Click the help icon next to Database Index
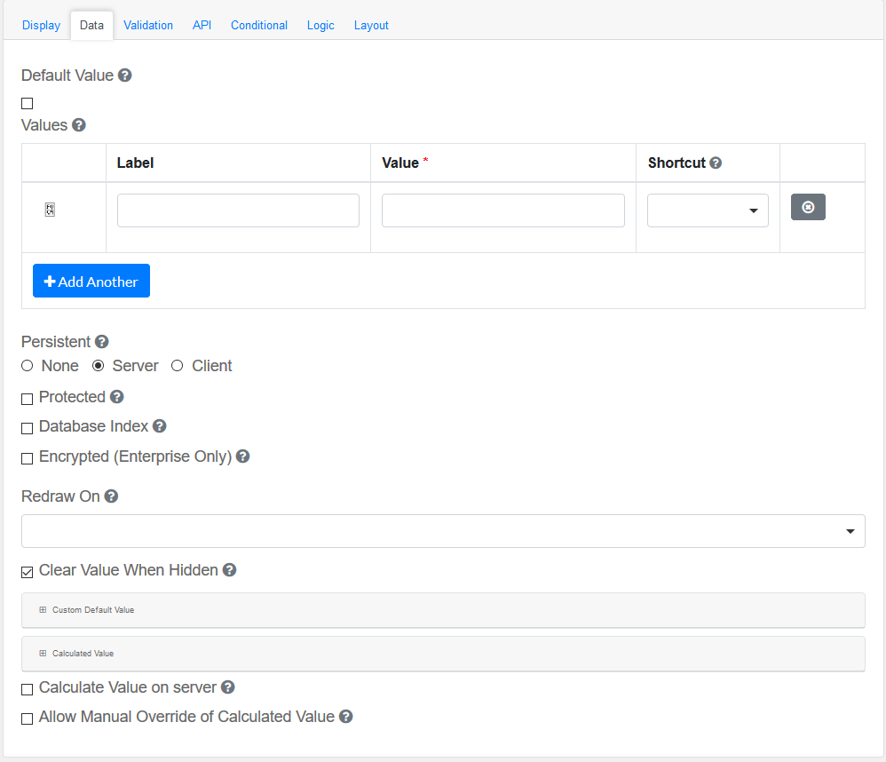Screen dimensions: 886x762 coord(160,426)
